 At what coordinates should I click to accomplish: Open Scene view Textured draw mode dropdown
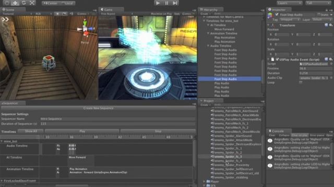tap(17, 14)
